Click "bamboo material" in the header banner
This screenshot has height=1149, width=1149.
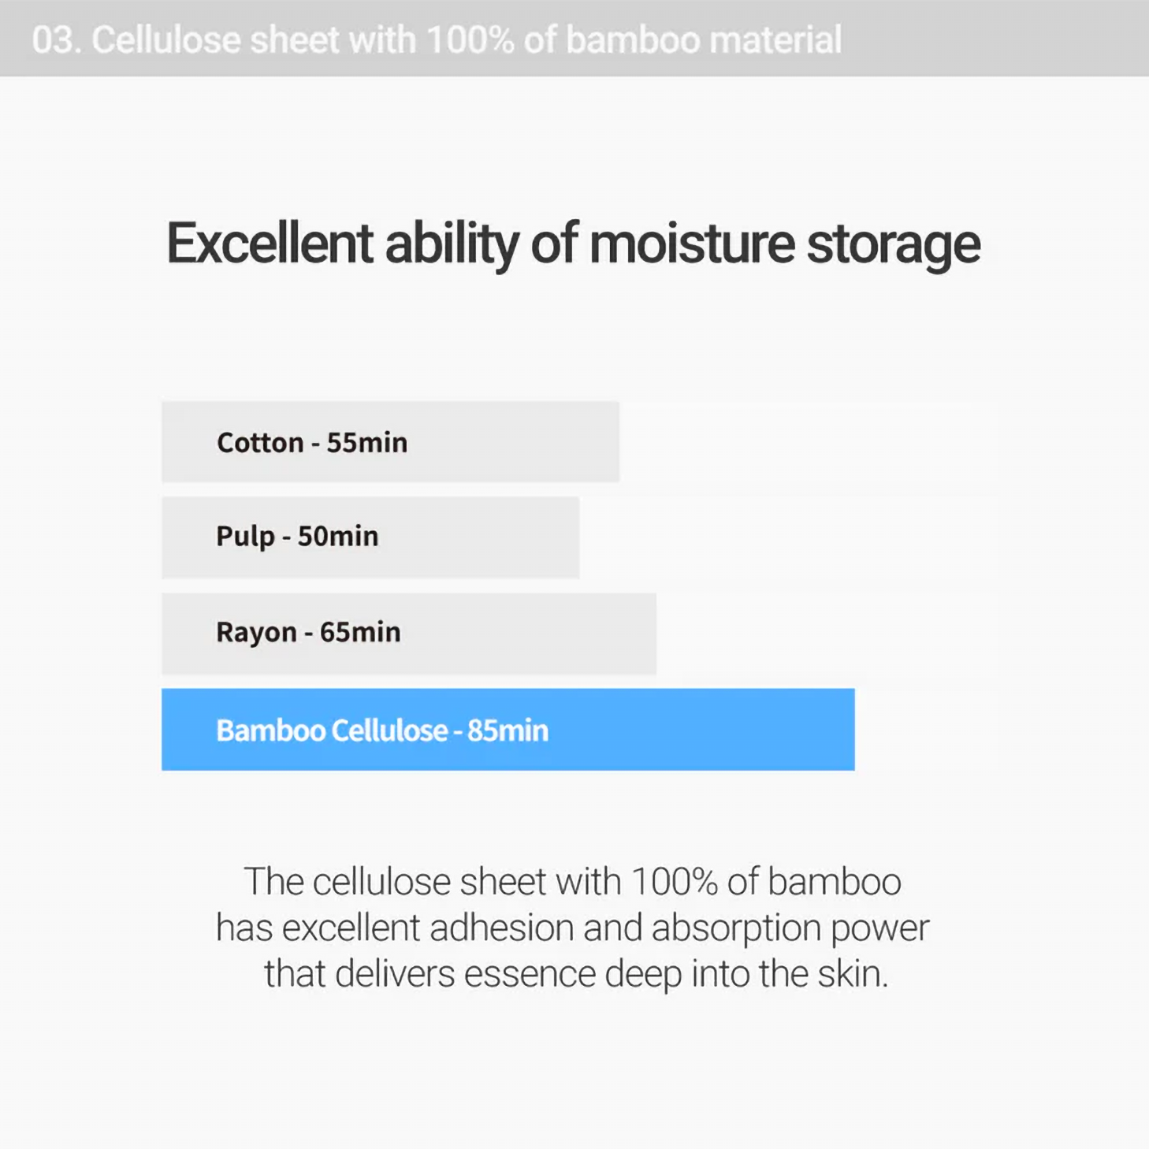[x=703, y=40]
